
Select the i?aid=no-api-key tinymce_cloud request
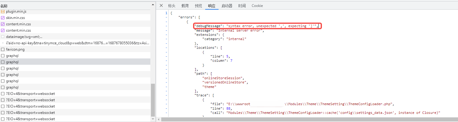[x=75, y=43]
